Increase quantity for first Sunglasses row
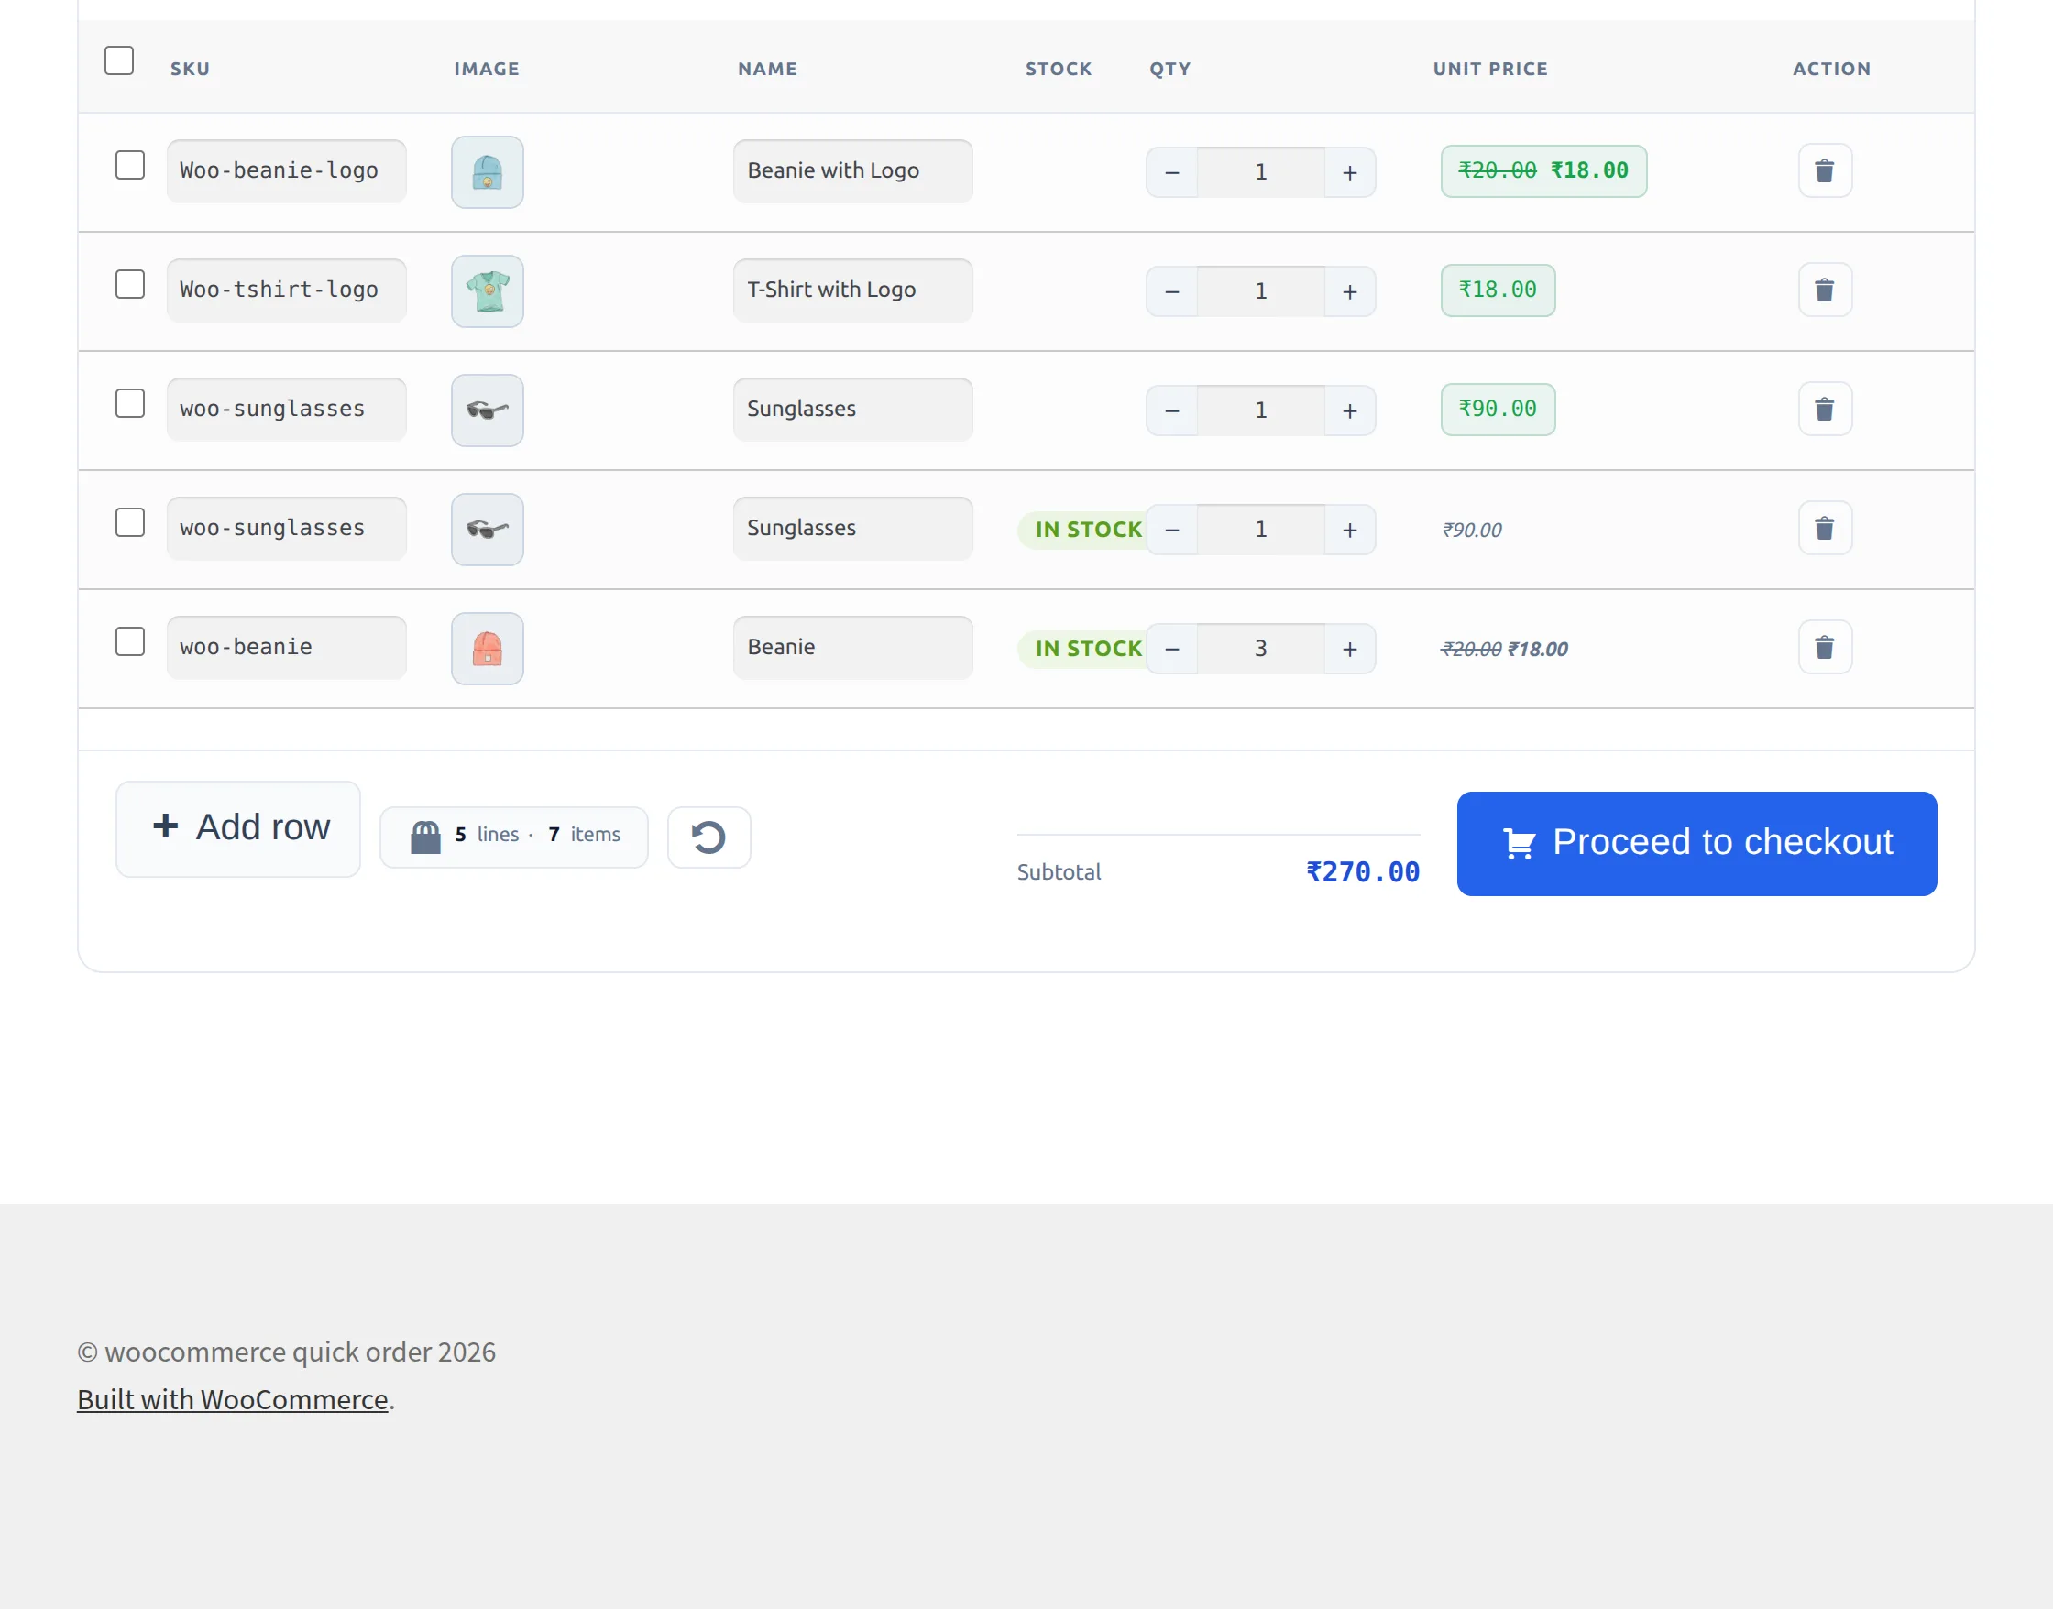Screen dimensions: 2053x1609 [x=1349, y=410]
